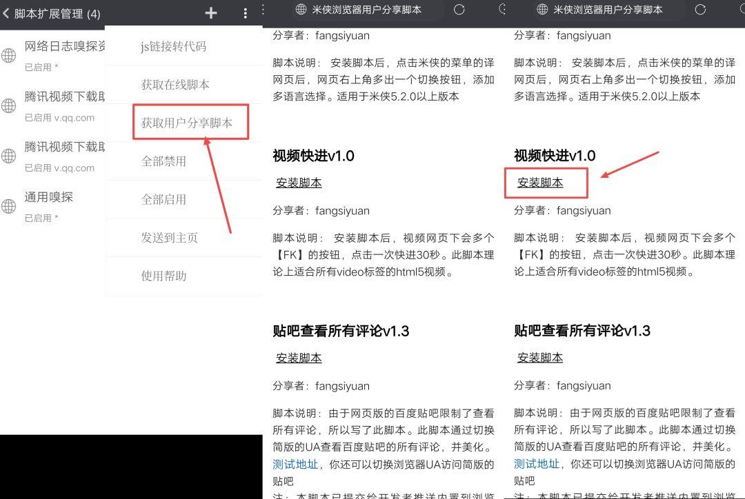
Task: Tap the globe icon inside the middle address bar
Action: [x=300, y=10]
